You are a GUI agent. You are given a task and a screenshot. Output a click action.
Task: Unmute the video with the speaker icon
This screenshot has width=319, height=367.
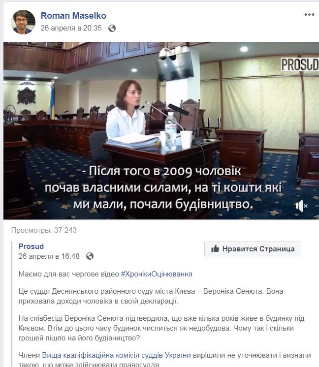pyautogui.click(x=301, y=206)
